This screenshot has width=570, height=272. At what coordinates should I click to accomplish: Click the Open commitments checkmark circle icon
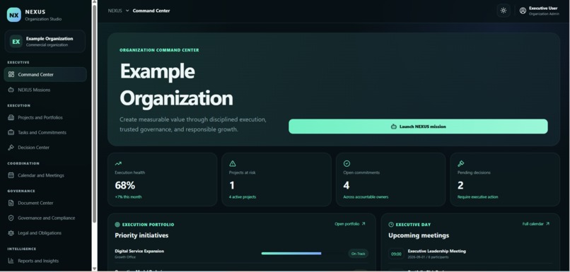click(x=347, y=164)
